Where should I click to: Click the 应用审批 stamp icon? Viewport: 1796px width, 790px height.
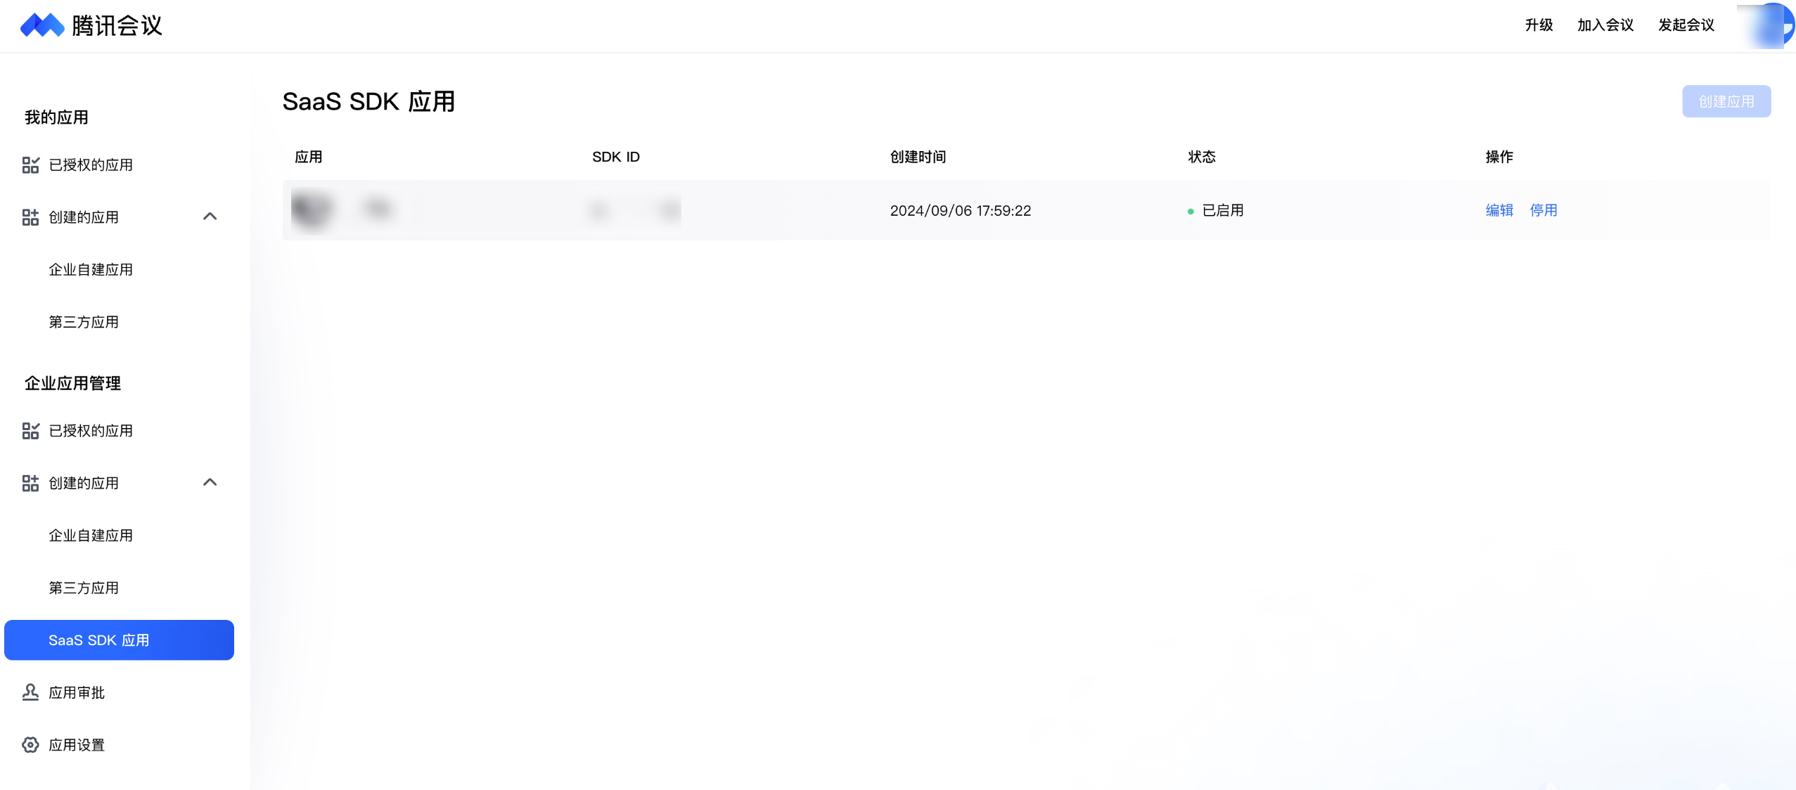tap(30, 692)
